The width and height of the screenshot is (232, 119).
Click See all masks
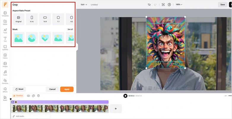pos(70,29)
